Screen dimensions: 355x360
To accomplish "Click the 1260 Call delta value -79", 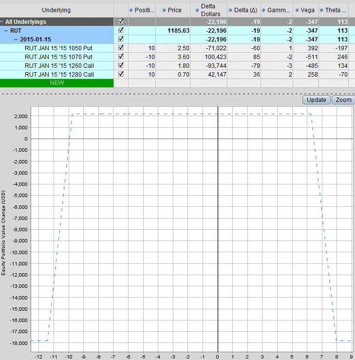I will 255,66.
